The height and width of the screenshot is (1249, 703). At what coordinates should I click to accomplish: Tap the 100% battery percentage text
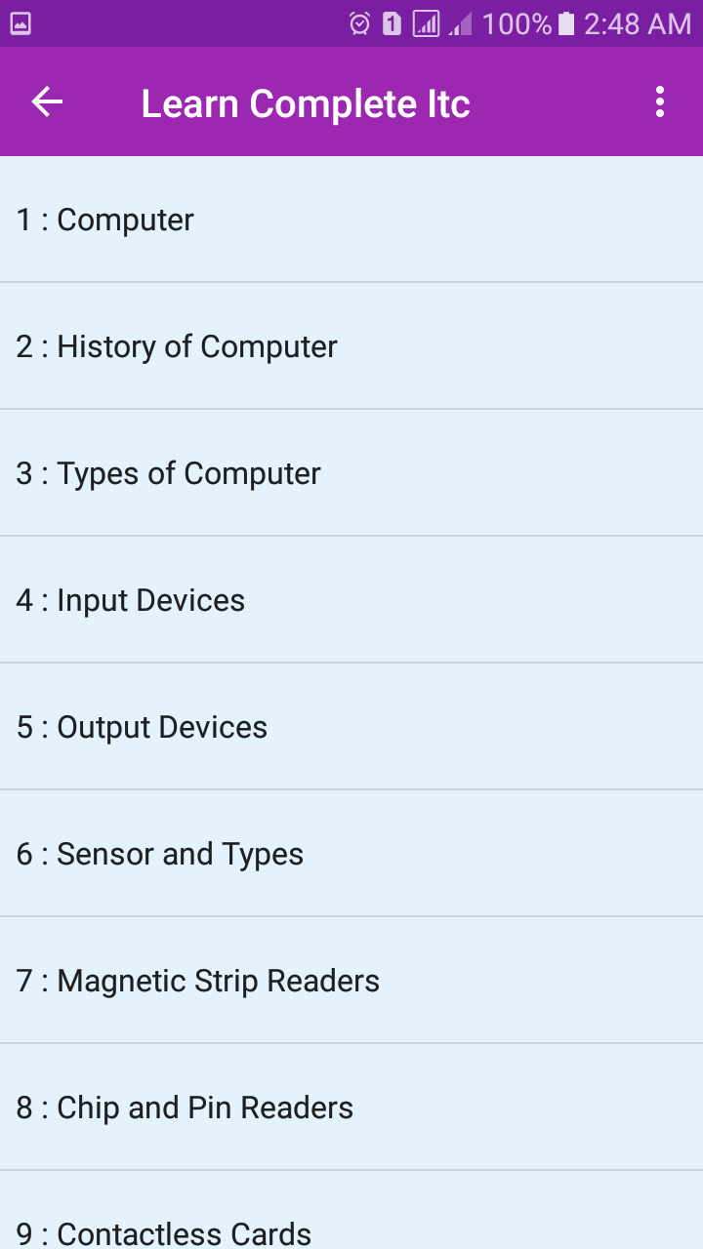pyautogui.click(x=517, y=23)
